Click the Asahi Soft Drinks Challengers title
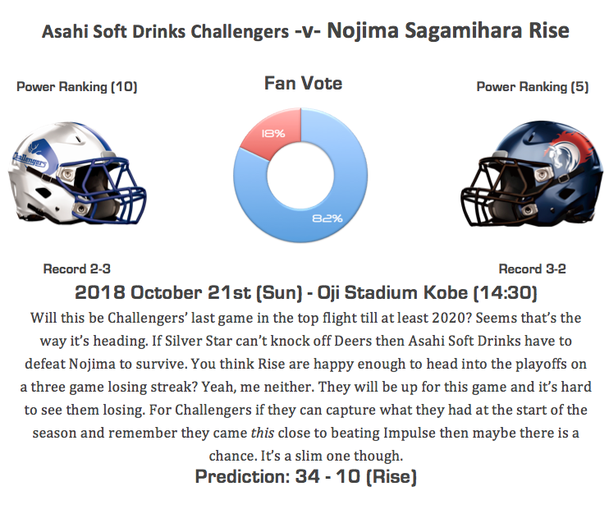 click(166, 31)
